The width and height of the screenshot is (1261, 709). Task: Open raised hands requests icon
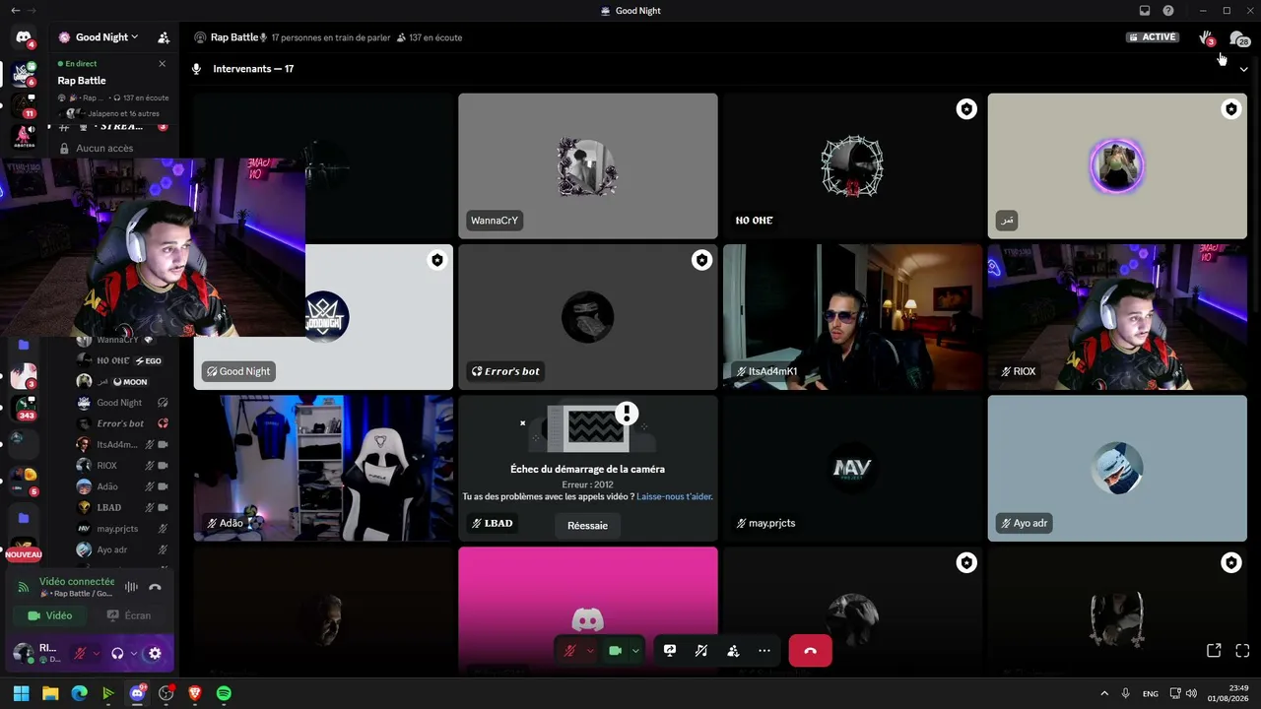click(1206, 37)
